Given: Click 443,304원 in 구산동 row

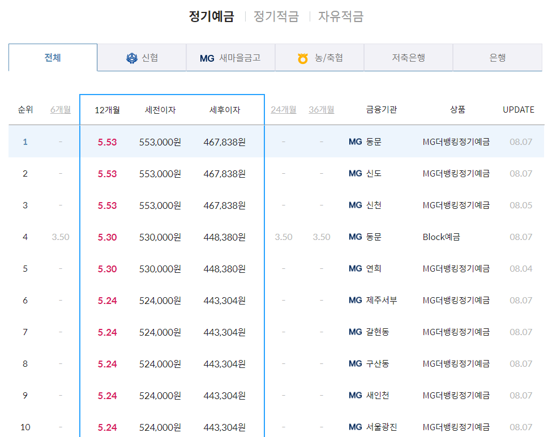Looking at the screenshot, I should pyautogui.click(x=225, y=364).
